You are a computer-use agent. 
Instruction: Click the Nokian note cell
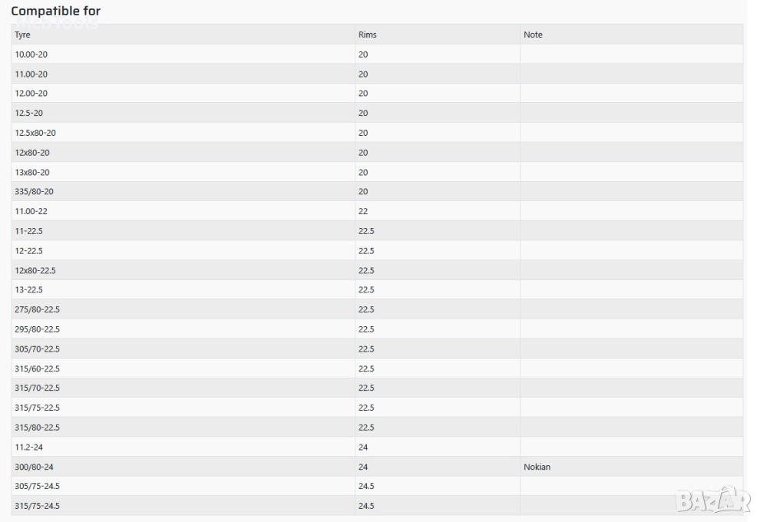point(537,467)
